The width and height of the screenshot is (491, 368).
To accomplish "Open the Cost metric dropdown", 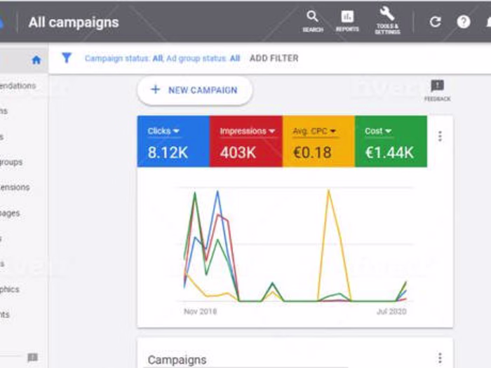I will [x=378, y=131].
